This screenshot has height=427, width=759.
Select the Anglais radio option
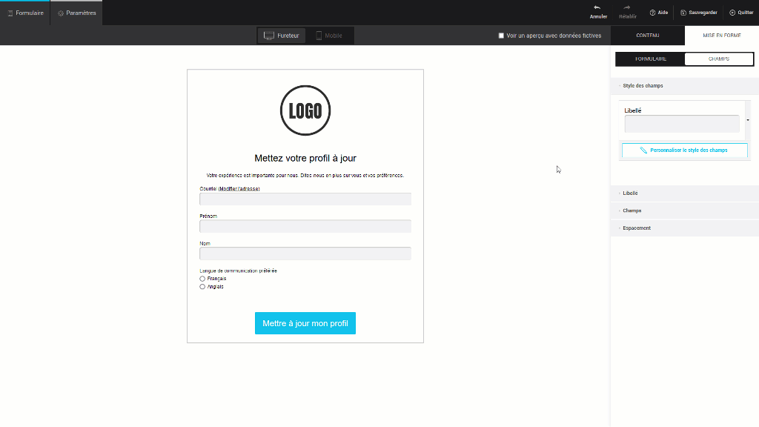(x=202, y=287)
